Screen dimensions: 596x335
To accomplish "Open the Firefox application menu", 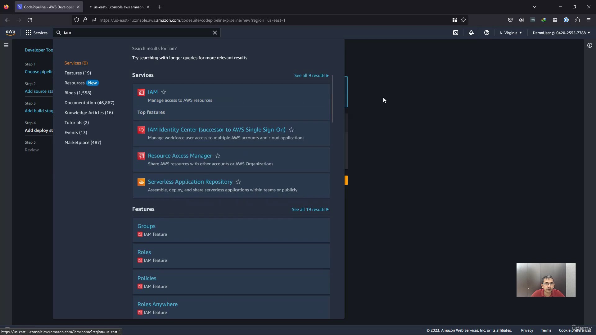I will coord(589,20).
